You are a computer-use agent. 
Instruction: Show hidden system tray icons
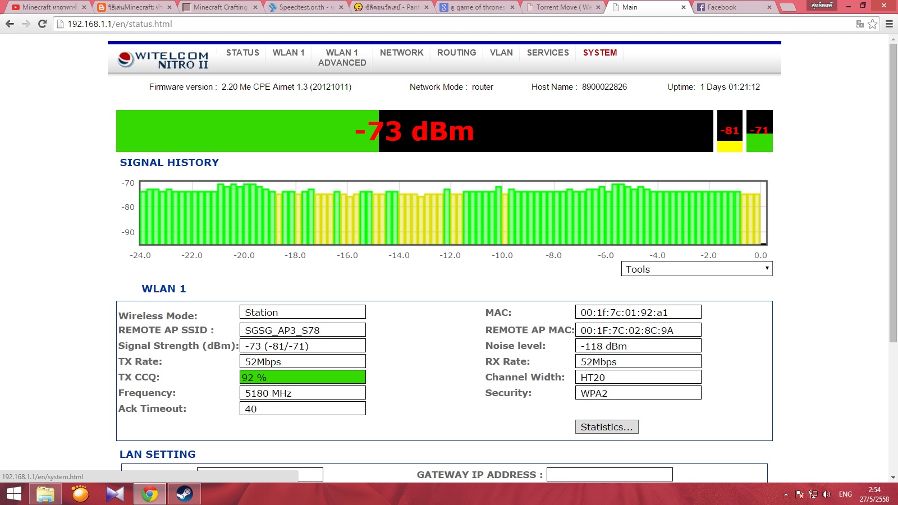click(x=786, y=494)
